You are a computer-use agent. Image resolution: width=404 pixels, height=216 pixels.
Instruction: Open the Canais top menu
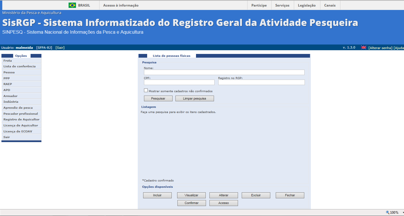tap(330, 5)
